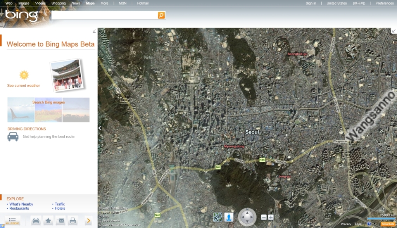Click the notepad icon in bottom-left corner
Image resolution: width=397 pixels, height=228 pixels.
point(2,226)
